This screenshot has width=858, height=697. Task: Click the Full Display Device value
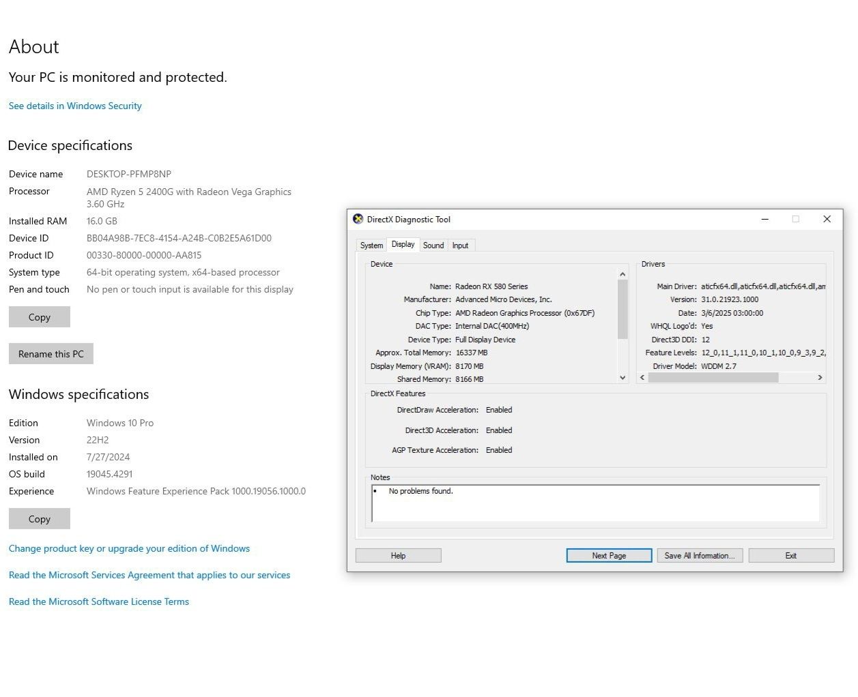point(485,340)
